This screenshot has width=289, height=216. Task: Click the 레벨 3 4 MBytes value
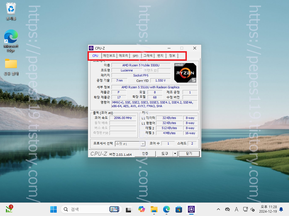169,133
